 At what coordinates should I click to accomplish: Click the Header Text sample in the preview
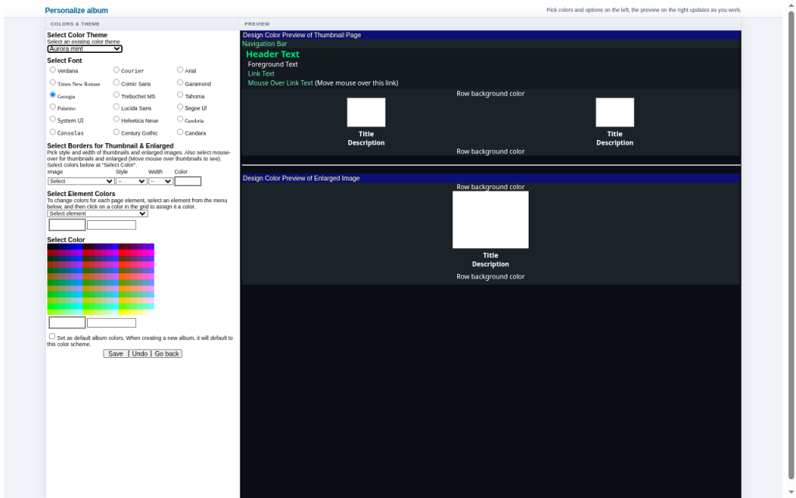pos(273,54)
